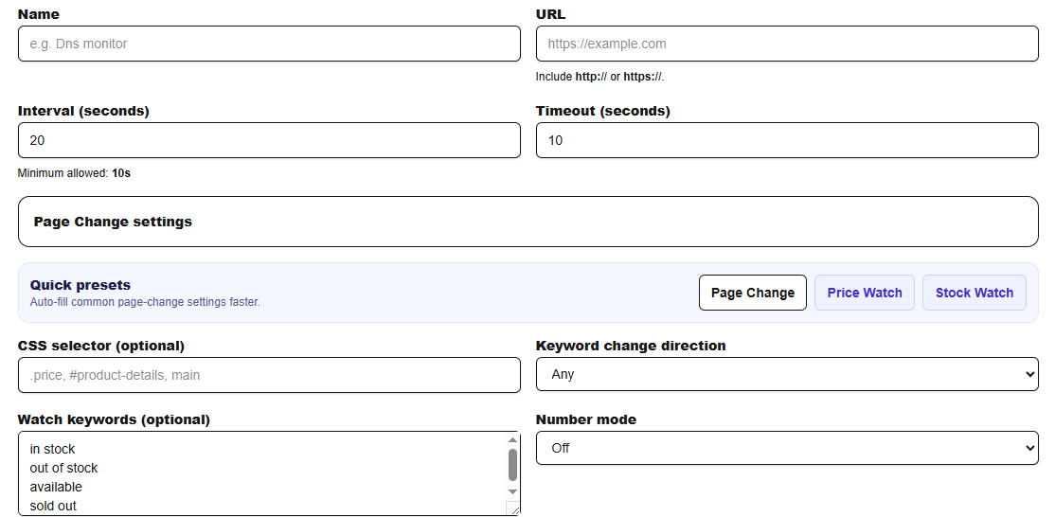Focus the URL text box

[787, 44]
